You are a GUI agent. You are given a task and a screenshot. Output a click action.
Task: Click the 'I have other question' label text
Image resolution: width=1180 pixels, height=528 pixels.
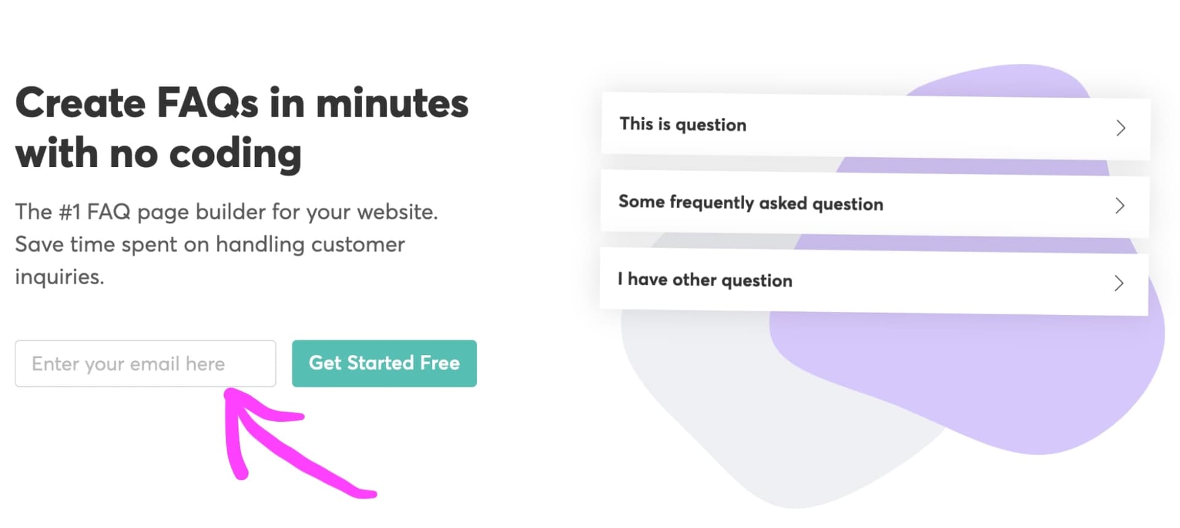click(x=705, y=280)
